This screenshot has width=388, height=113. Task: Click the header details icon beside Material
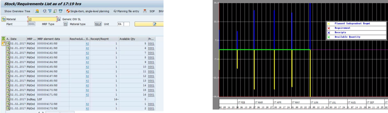click(x=4, y=19)
